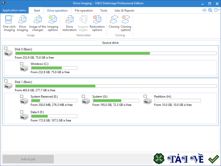Launch Drive restoration
The image size is (221, 166).
[x=69, y=23]
